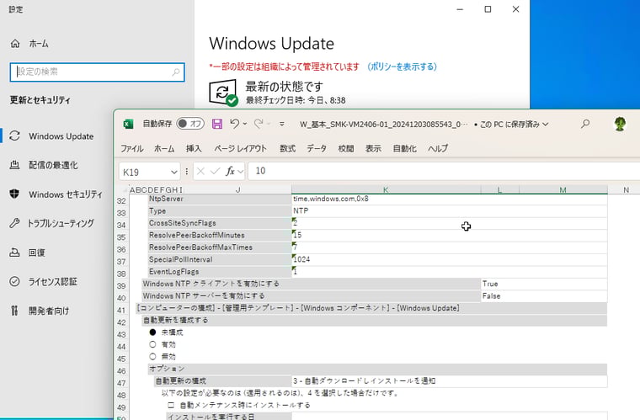Open the saved-to-this-PC location dropdown
This screenshot has width=640, height=420.
coord(546,124)
